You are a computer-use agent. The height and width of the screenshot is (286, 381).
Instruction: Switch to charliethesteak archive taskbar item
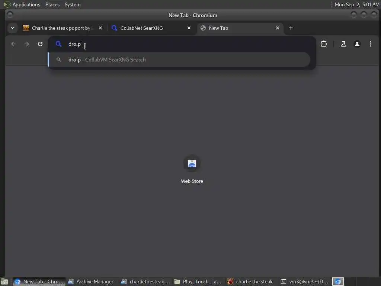pos(146,282)
